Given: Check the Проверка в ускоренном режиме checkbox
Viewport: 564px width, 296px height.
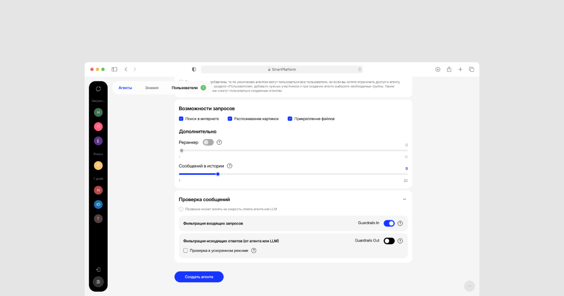Looking at the screenshot, I should (x=186, y=250).
